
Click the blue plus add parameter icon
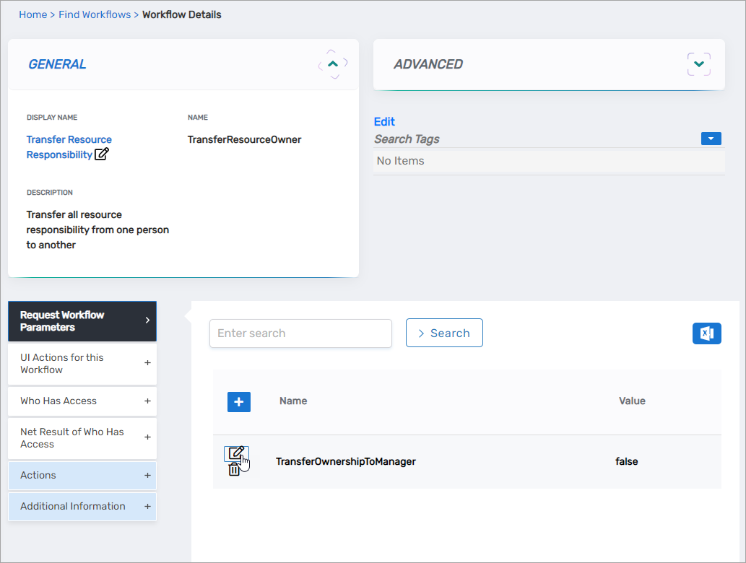[x=239, y=402]
